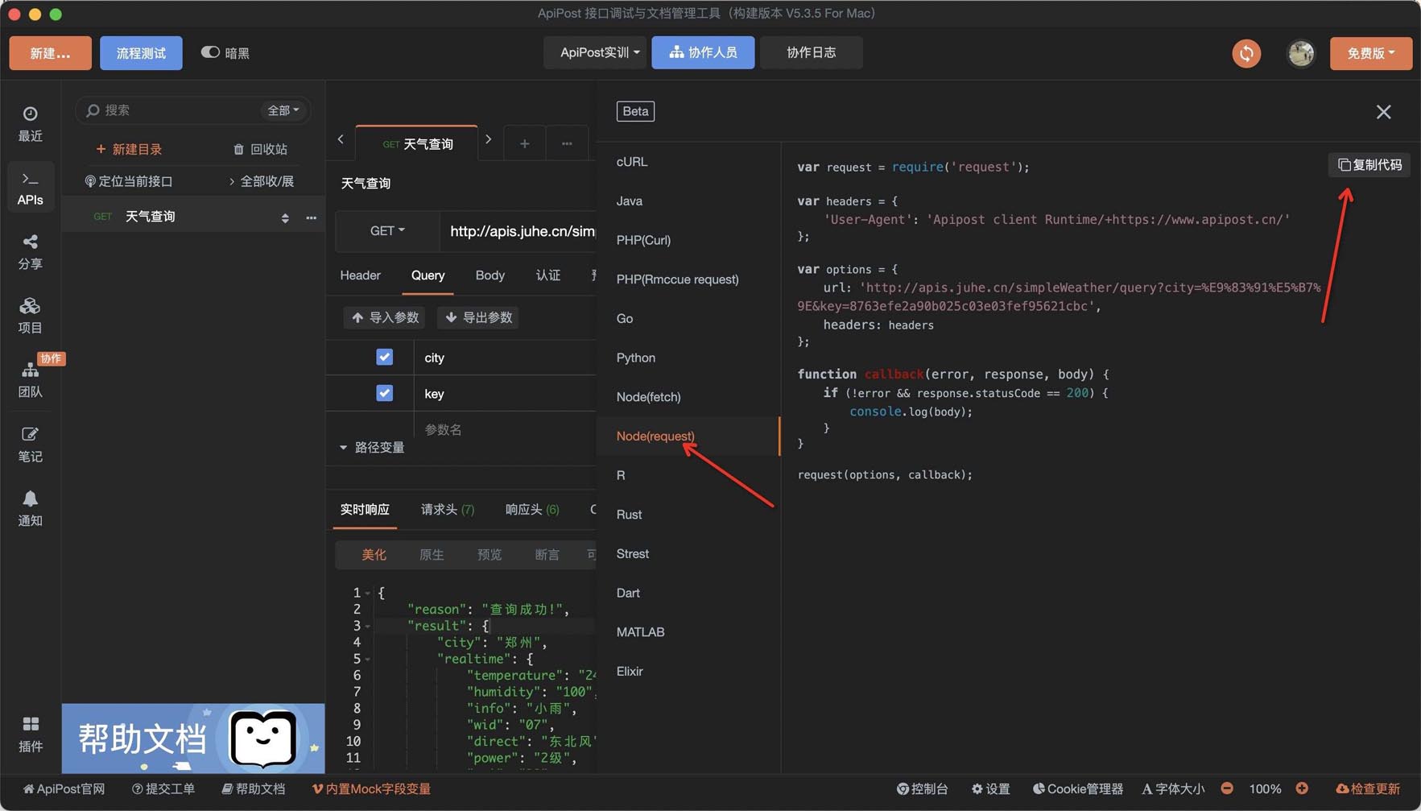Switch to 断言 assertion view
This screenshot has height=811, width=1421.
(547, 554)
